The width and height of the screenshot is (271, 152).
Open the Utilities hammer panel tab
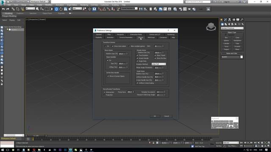click(242, 20)
